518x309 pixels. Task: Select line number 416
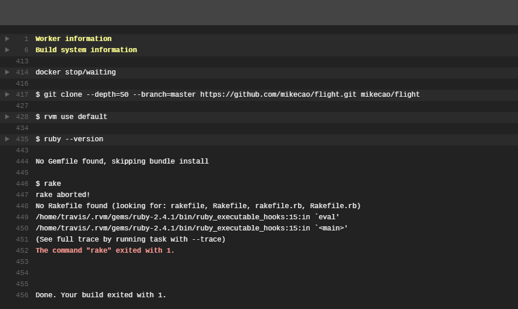tap(22, 83)
